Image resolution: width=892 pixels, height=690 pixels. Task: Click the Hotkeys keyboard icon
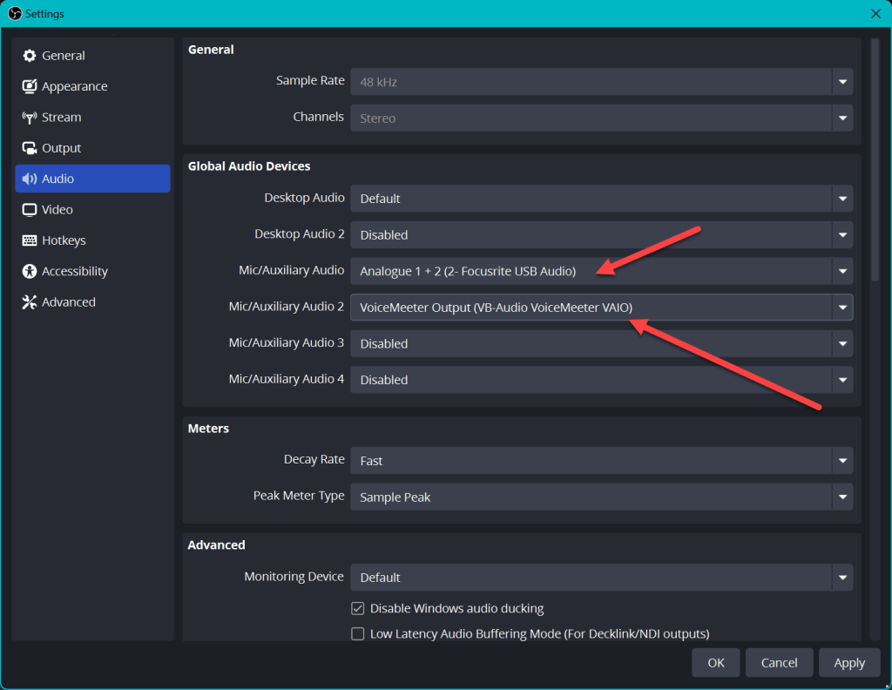tap(29, 240)
